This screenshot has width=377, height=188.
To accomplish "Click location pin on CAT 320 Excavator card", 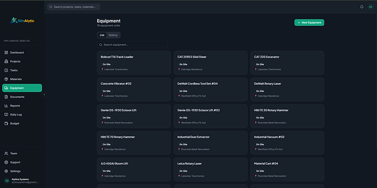I will click(x=256, y=70).
